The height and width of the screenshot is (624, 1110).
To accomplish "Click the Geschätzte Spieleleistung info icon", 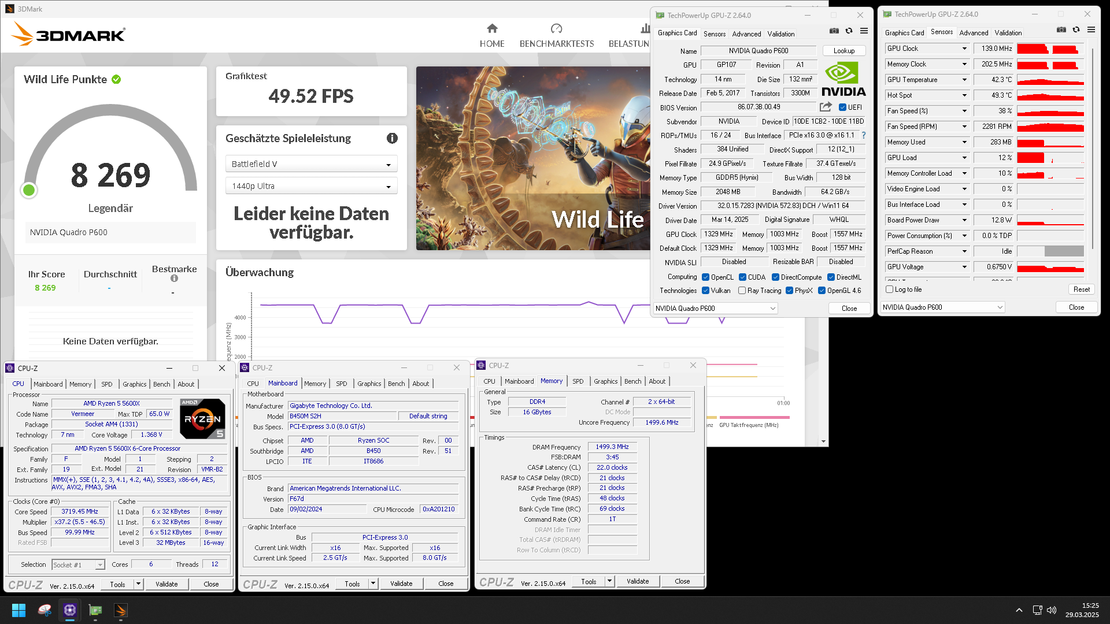I will [392, 138].
